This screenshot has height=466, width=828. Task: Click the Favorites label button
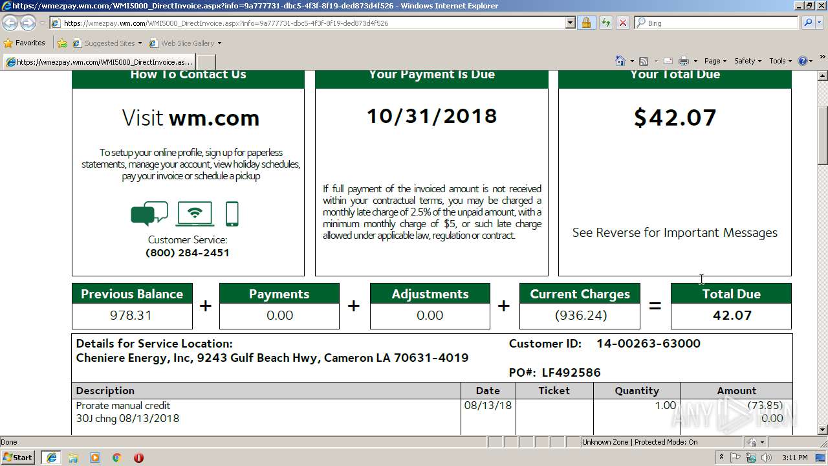coord(25,43)
